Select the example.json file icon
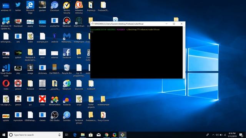The height and width of the screenshot is (138, 246). 42,38
